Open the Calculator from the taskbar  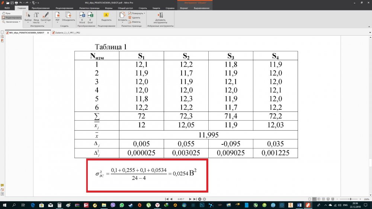pyautogui.click(x=59, y=205)
